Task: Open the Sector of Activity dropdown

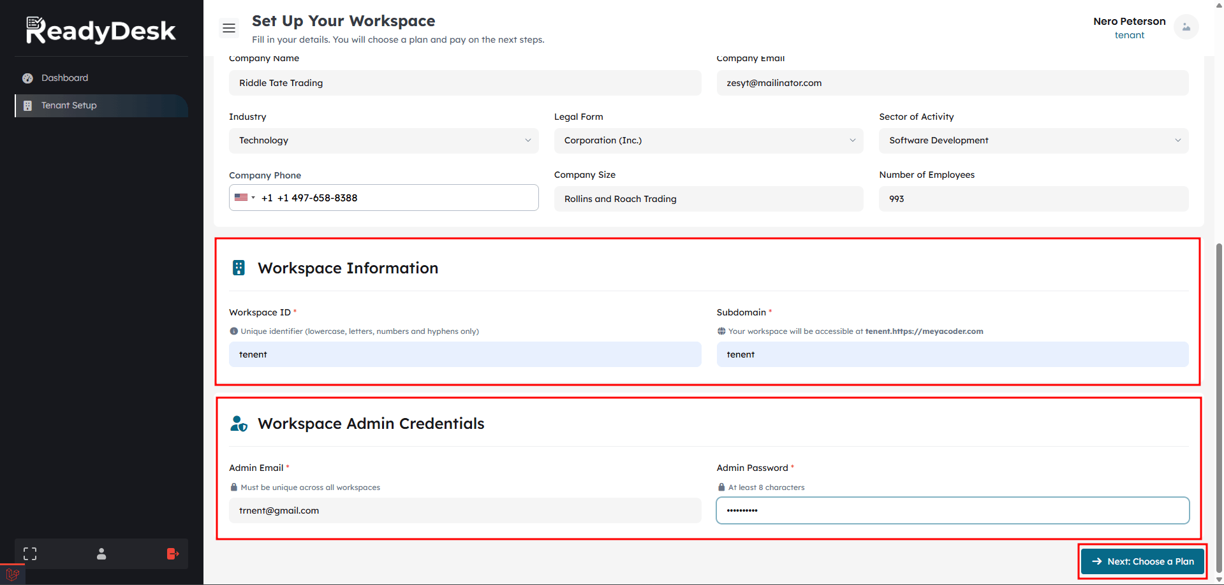Action: click(x=1033, y=141)
